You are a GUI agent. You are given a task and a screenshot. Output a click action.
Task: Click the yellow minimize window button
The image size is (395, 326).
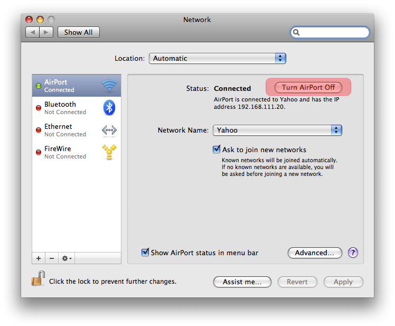(x=40, y=20)
